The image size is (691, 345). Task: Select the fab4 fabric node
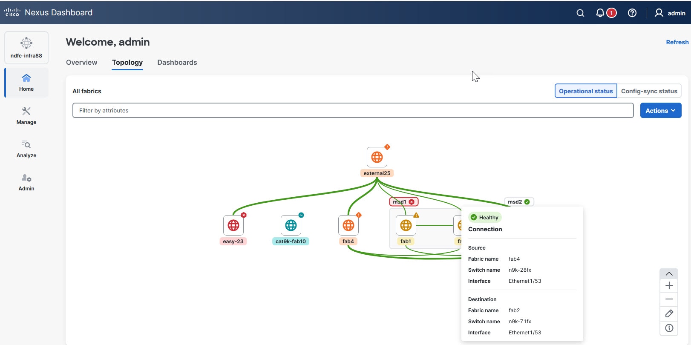tap(348, 225)
